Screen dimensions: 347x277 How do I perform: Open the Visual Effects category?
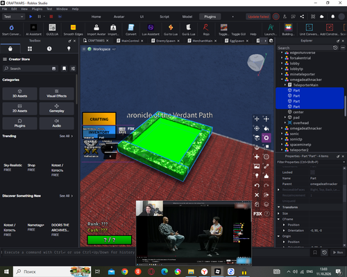[57, 93]
